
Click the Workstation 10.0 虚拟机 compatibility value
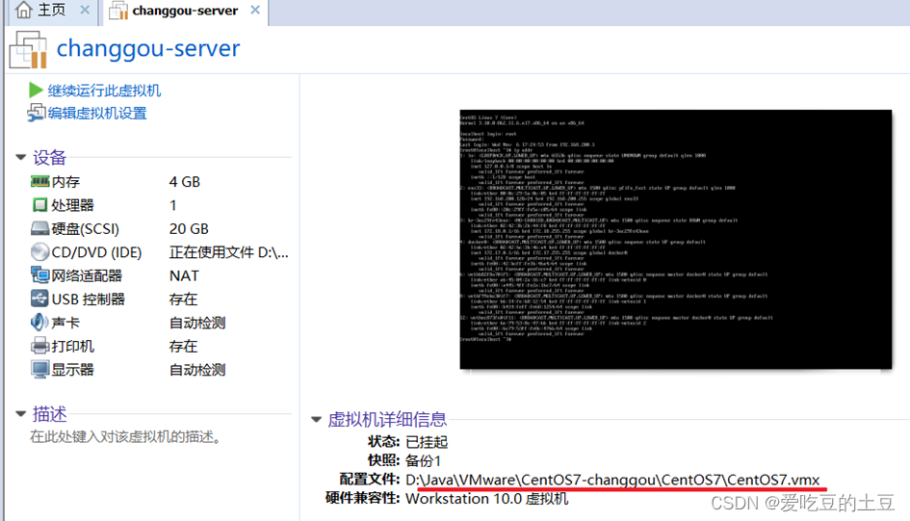click(x=487, y=499)
